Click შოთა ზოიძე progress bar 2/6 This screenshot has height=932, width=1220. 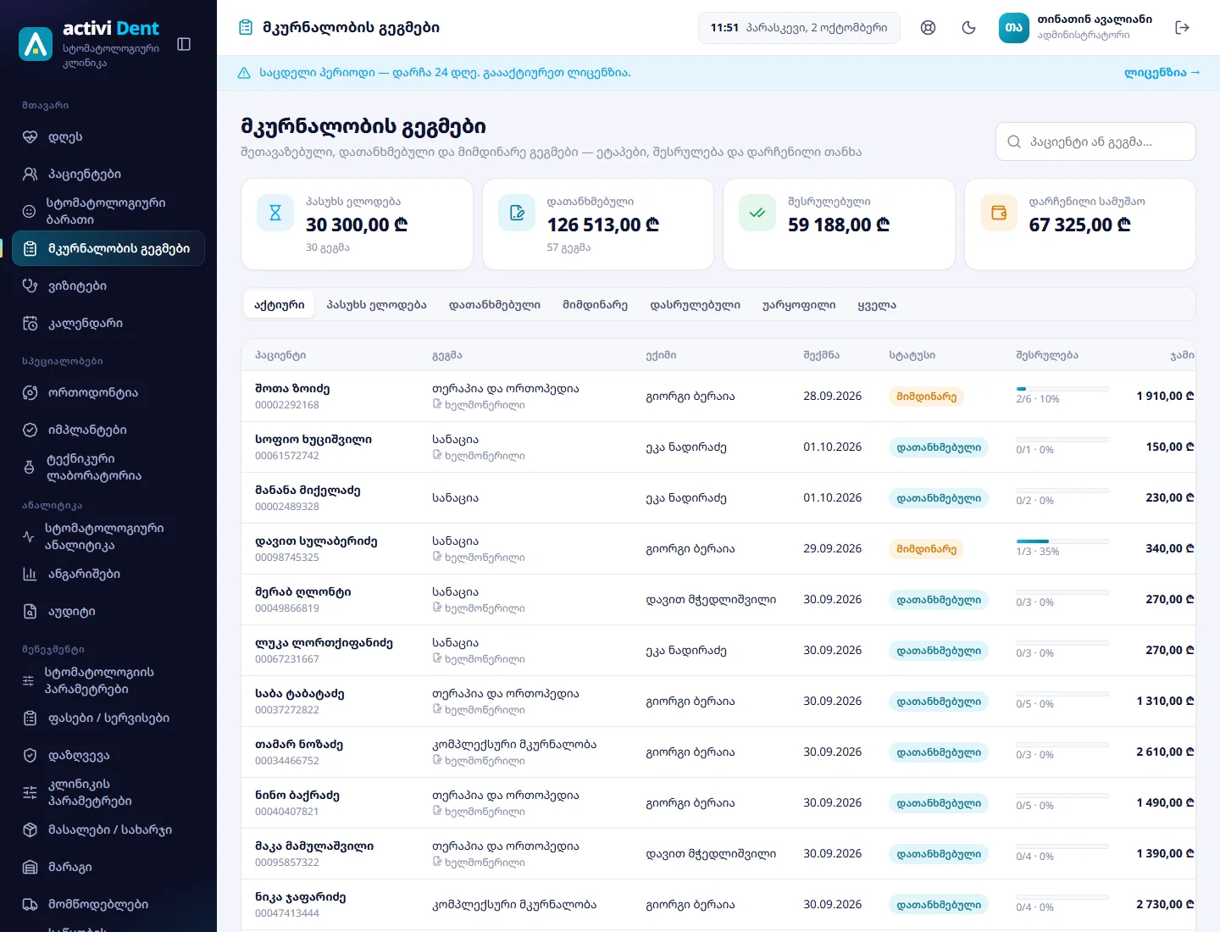[1062, 389]
